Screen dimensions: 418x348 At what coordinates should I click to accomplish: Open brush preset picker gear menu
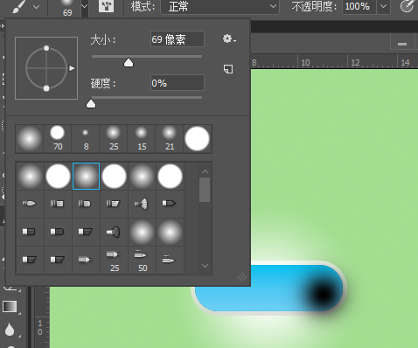coord(229,38)
